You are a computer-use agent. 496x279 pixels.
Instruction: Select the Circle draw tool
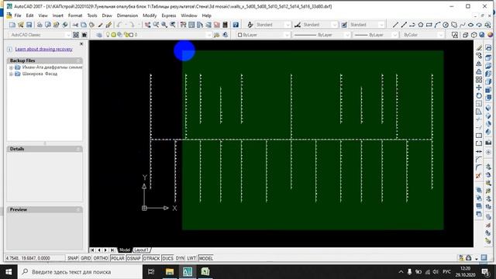[446, 25]
